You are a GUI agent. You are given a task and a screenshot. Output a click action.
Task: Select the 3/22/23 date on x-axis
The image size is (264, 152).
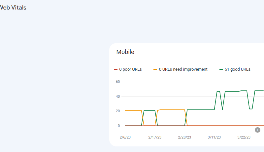[x=244, y=137]
